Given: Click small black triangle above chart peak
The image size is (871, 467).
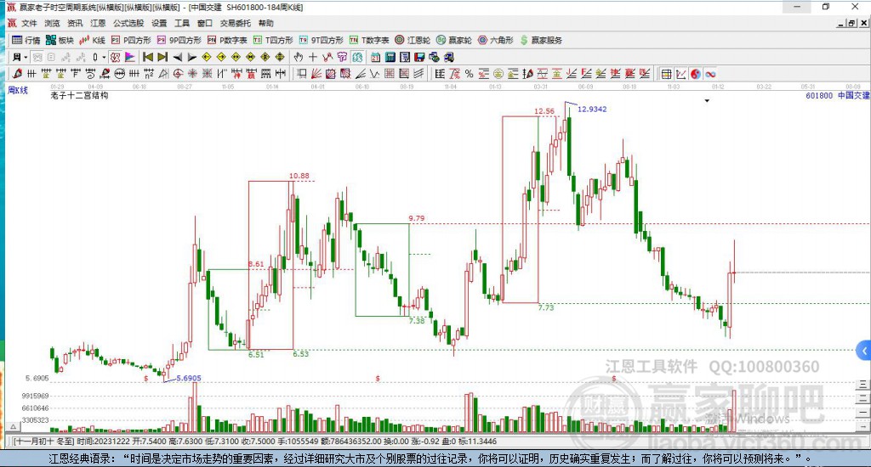Looking at the screenshot, I should tap(707, 101).
